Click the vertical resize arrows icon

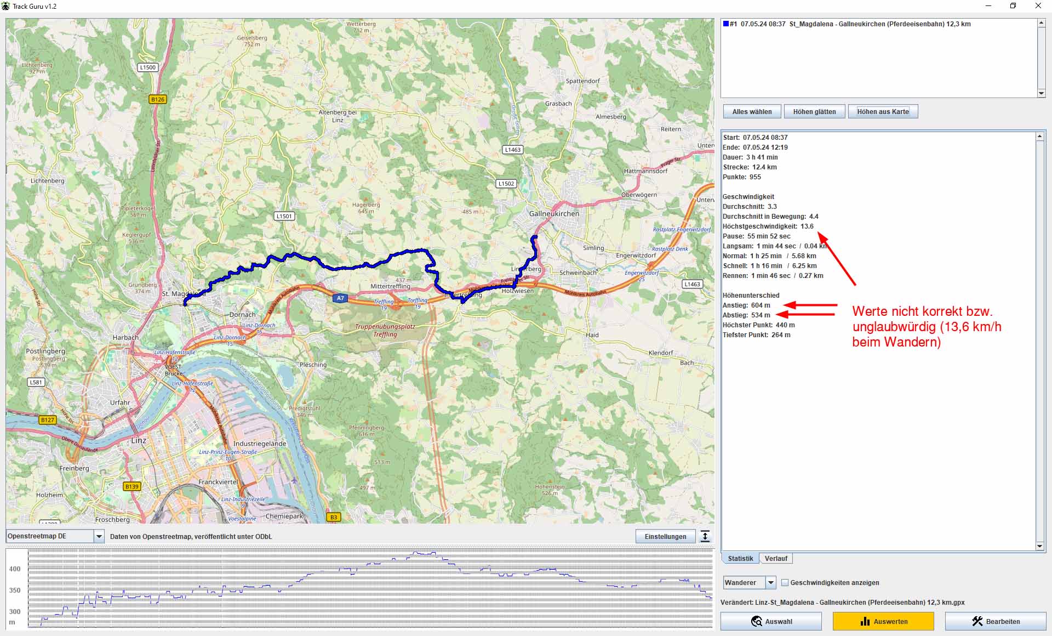point(705,536)
